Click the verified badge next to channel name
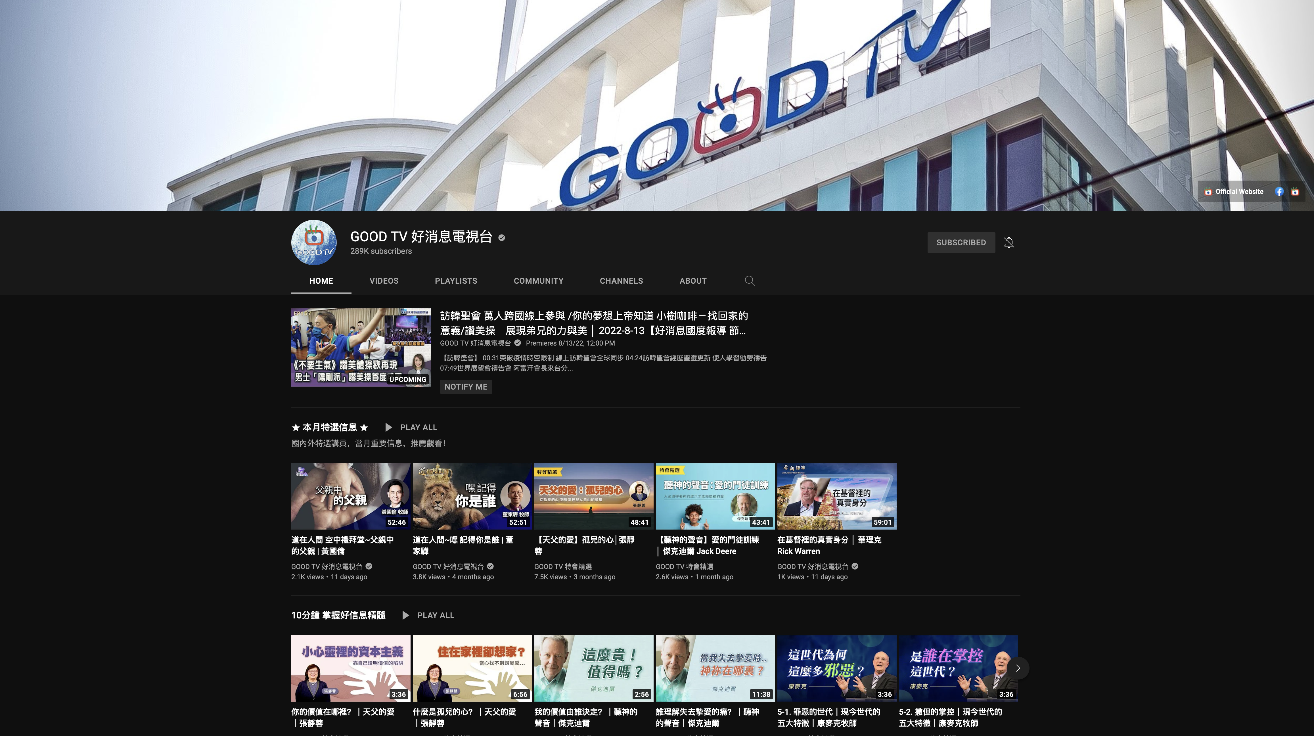This screenshot has width=1314, height=736. (x=501, y=238)
